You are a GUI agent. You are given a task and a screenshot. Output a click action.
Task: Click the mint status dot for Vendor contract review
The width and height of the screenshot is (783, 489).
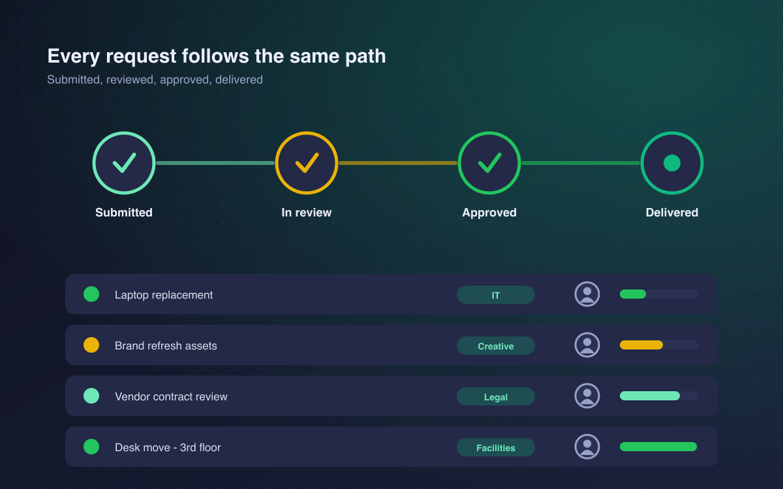[x=91, y=396]
